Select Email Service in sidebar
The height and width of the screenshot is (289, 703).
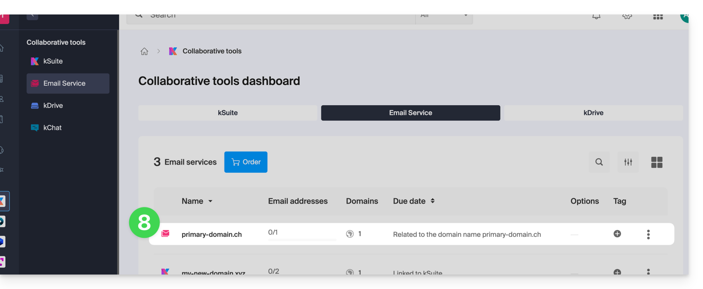(64, 83)
